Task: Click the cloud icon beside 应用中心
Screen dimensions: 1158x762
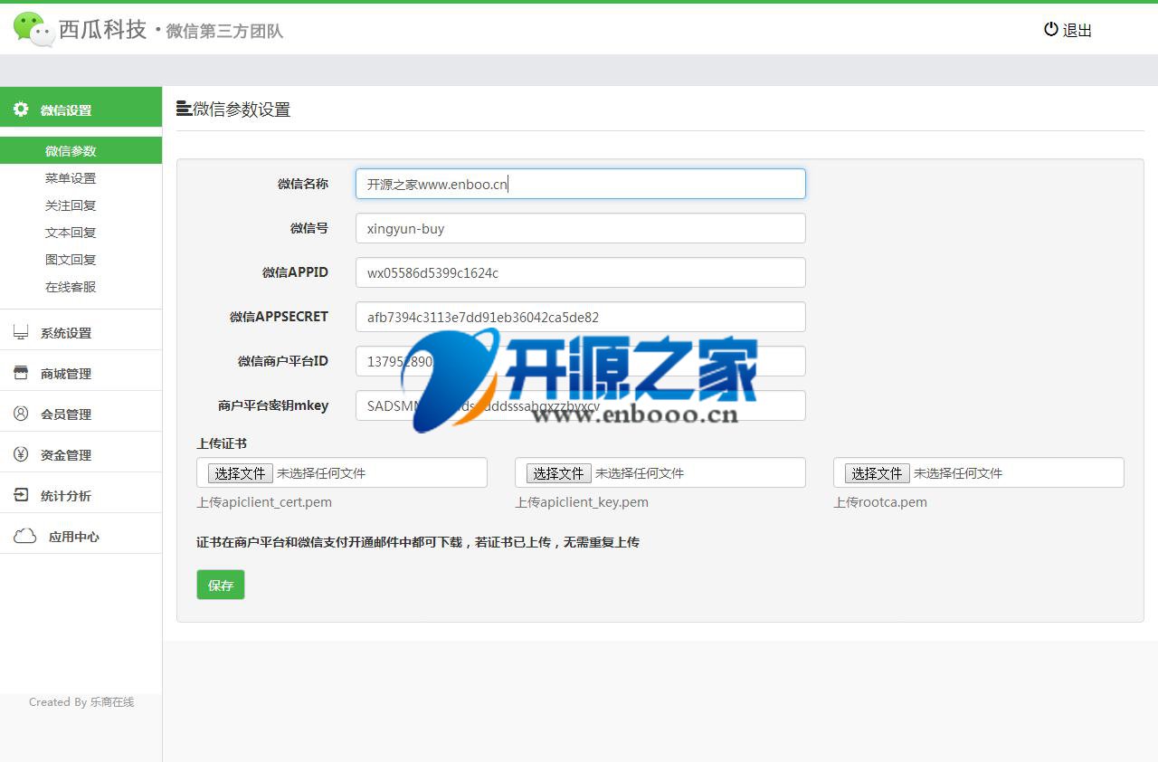Action: [x=24, y=536]
